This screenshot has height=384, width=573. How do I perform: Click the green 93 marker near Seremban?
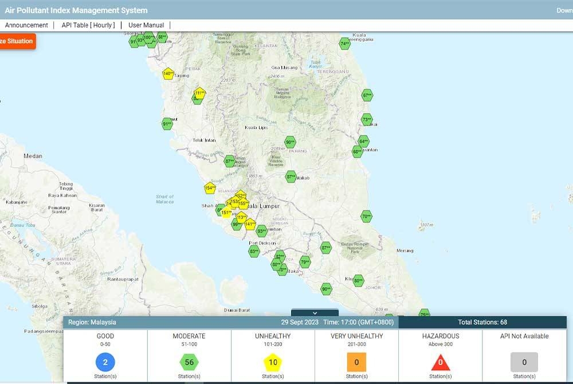click(261, 231)
